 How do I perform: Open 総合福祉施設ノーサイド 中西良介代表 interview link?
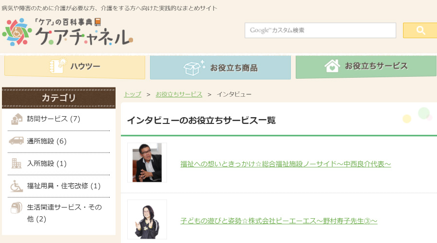click(x=286, y=164)
